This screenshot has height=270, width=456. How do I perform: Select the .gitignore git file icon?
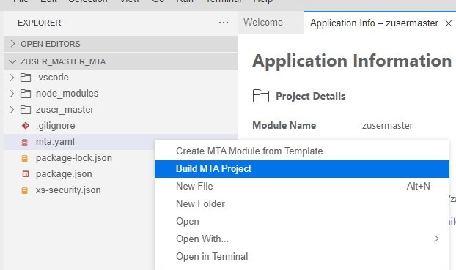26,126
